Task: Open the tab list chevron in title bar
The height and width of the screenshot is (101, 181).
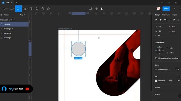Action: pyautogui.click(x=162, y=3)
